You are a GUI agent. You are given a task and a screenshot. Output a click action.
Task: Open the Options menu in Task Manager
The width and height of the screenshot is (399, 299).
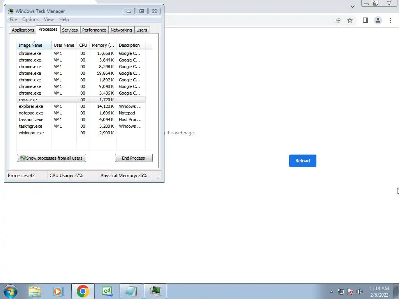pos(30,19)
